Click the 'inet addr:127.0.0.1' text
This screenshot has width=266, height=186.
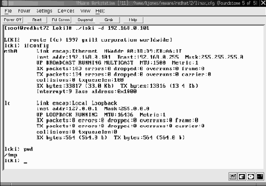[x=67, y=109]
